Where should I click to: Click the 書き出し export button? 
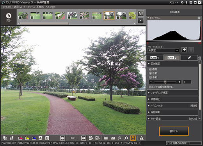click(174, 131)
